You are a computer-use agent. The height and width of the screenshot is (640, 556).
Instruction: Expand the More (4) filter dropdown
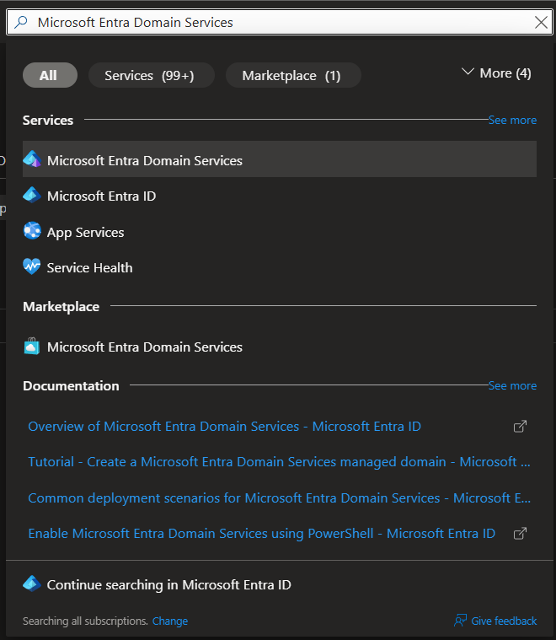tap(496, 74)
